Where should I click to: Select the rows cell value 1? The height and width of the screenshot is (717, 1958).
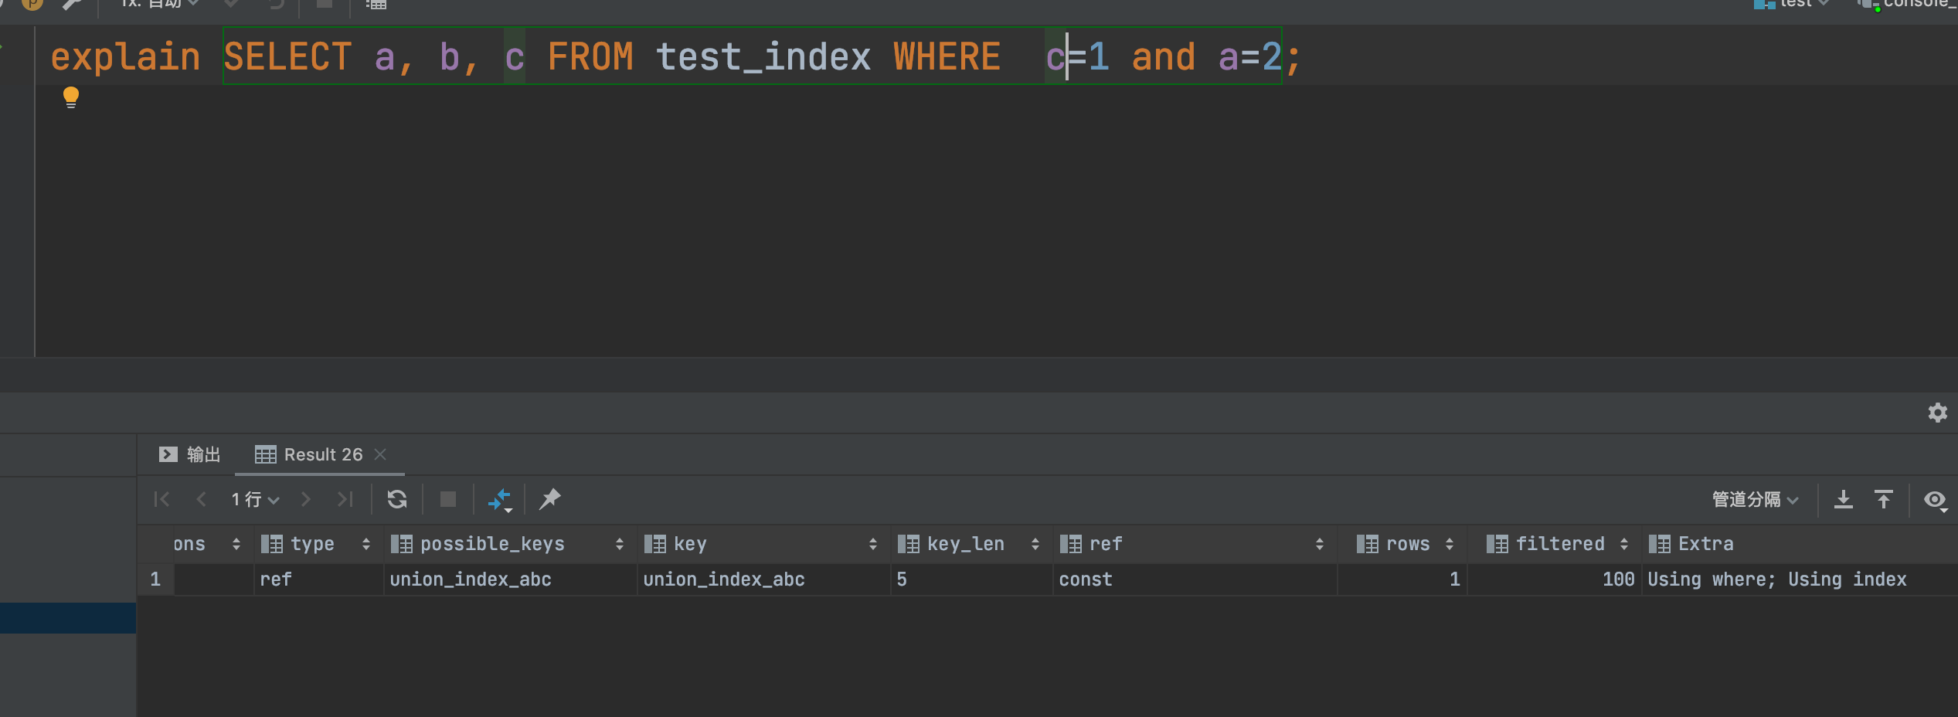(1402, 579)
